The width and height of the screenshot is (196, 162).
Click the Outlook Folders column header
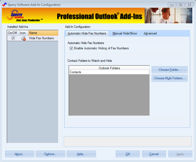(x=109, y=68)
